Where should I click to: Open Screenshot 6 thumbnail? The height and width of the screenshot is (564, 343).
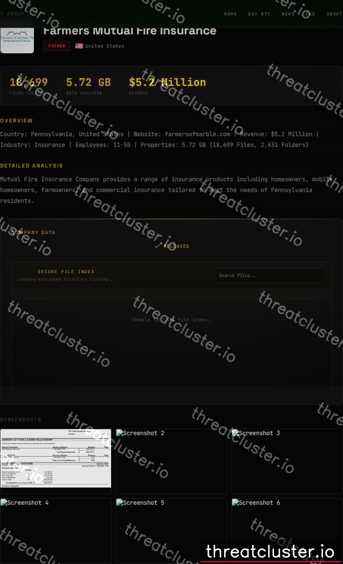287,530
